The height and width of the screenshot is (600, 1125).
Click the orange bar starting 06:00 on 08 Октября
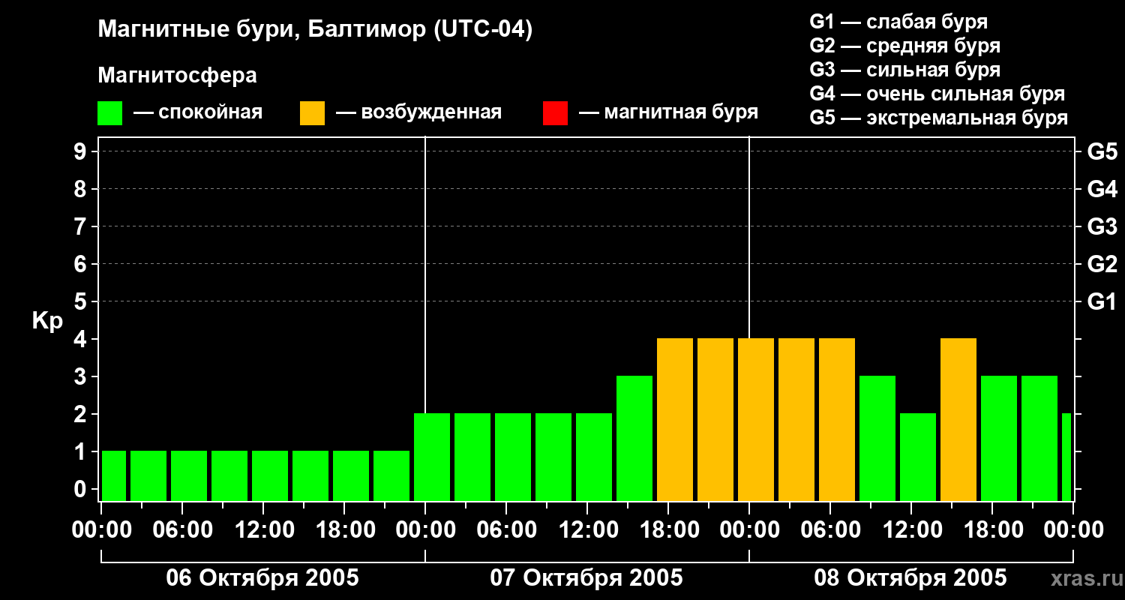click(837, 419)
